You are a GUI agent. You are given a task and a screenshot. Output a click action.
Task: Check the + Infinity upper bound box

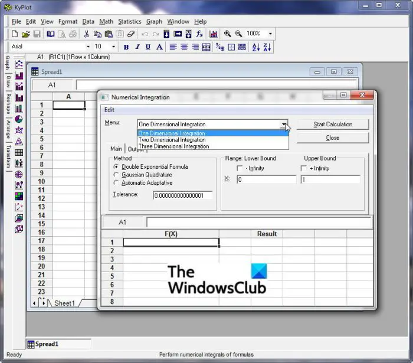[304, 168]
